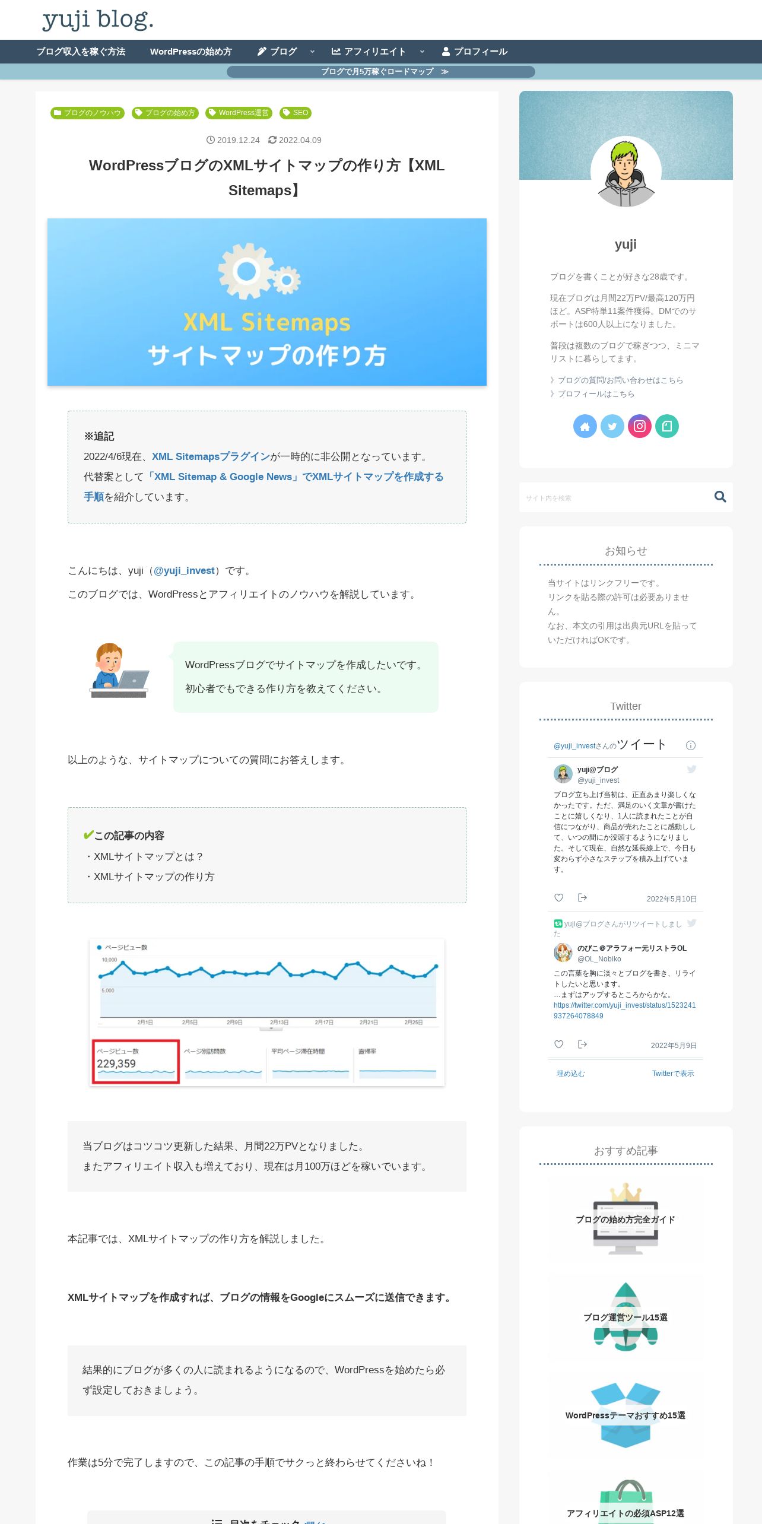
Task: Click the Twitter icon in profile
Action: pos(612,426)
